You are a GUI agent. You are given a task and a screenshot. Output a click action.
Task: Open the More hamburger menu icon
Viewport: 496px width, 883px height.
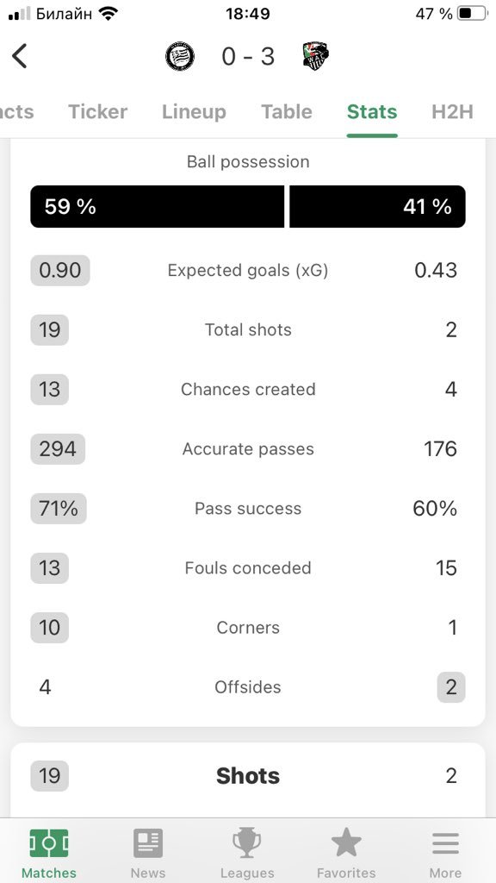(x=445, y=843)
